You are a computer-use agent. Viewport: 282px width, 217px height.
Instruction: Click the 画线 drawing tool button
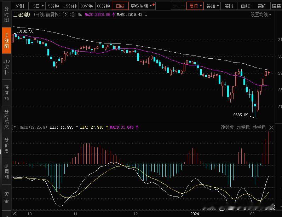(x=245, y=6)
